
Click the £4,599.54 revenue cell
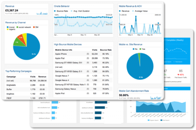pyautogui.click(x=42, y=81)
